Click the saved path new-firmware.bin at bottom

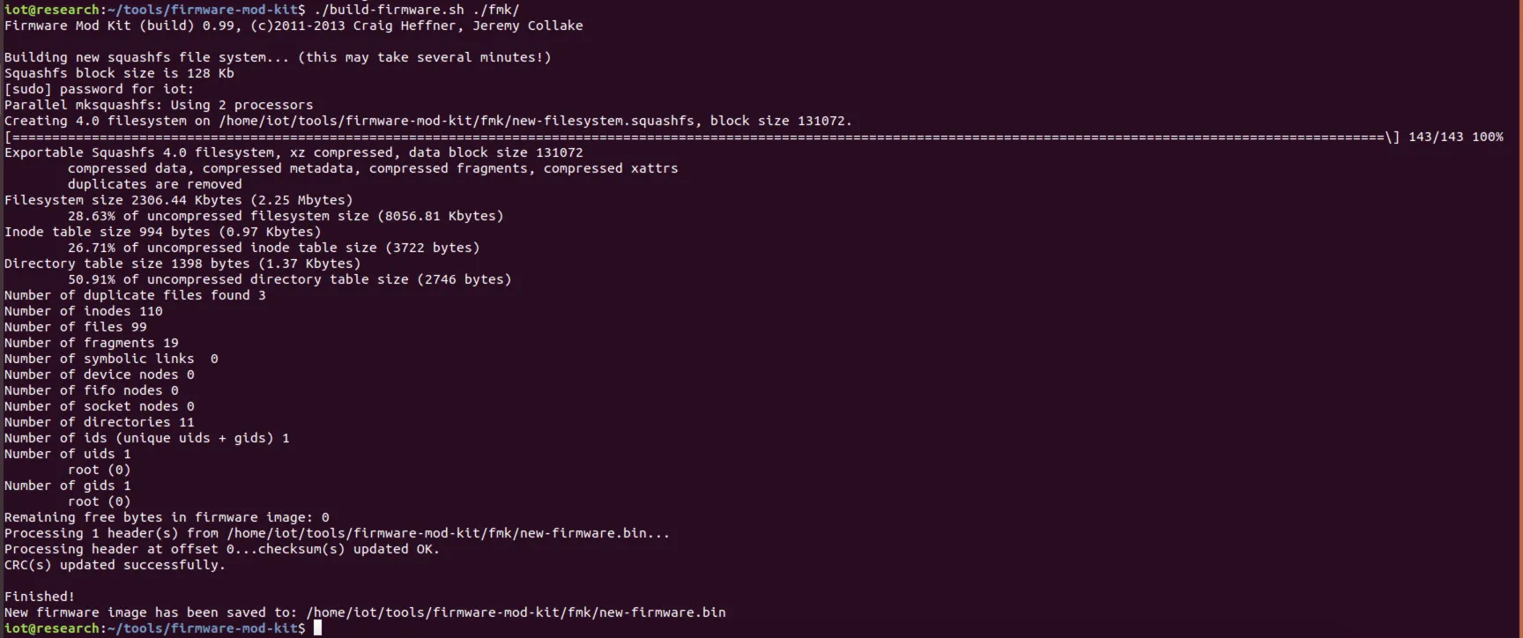516,612
